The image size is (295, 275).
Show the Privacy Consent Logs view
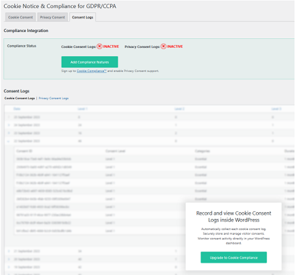tap(53, 99)
